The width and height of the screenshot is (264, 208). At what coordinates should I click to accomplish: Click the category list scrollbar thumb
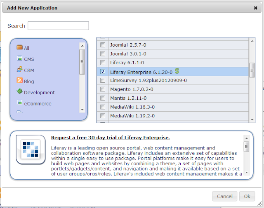click(82, 62)
